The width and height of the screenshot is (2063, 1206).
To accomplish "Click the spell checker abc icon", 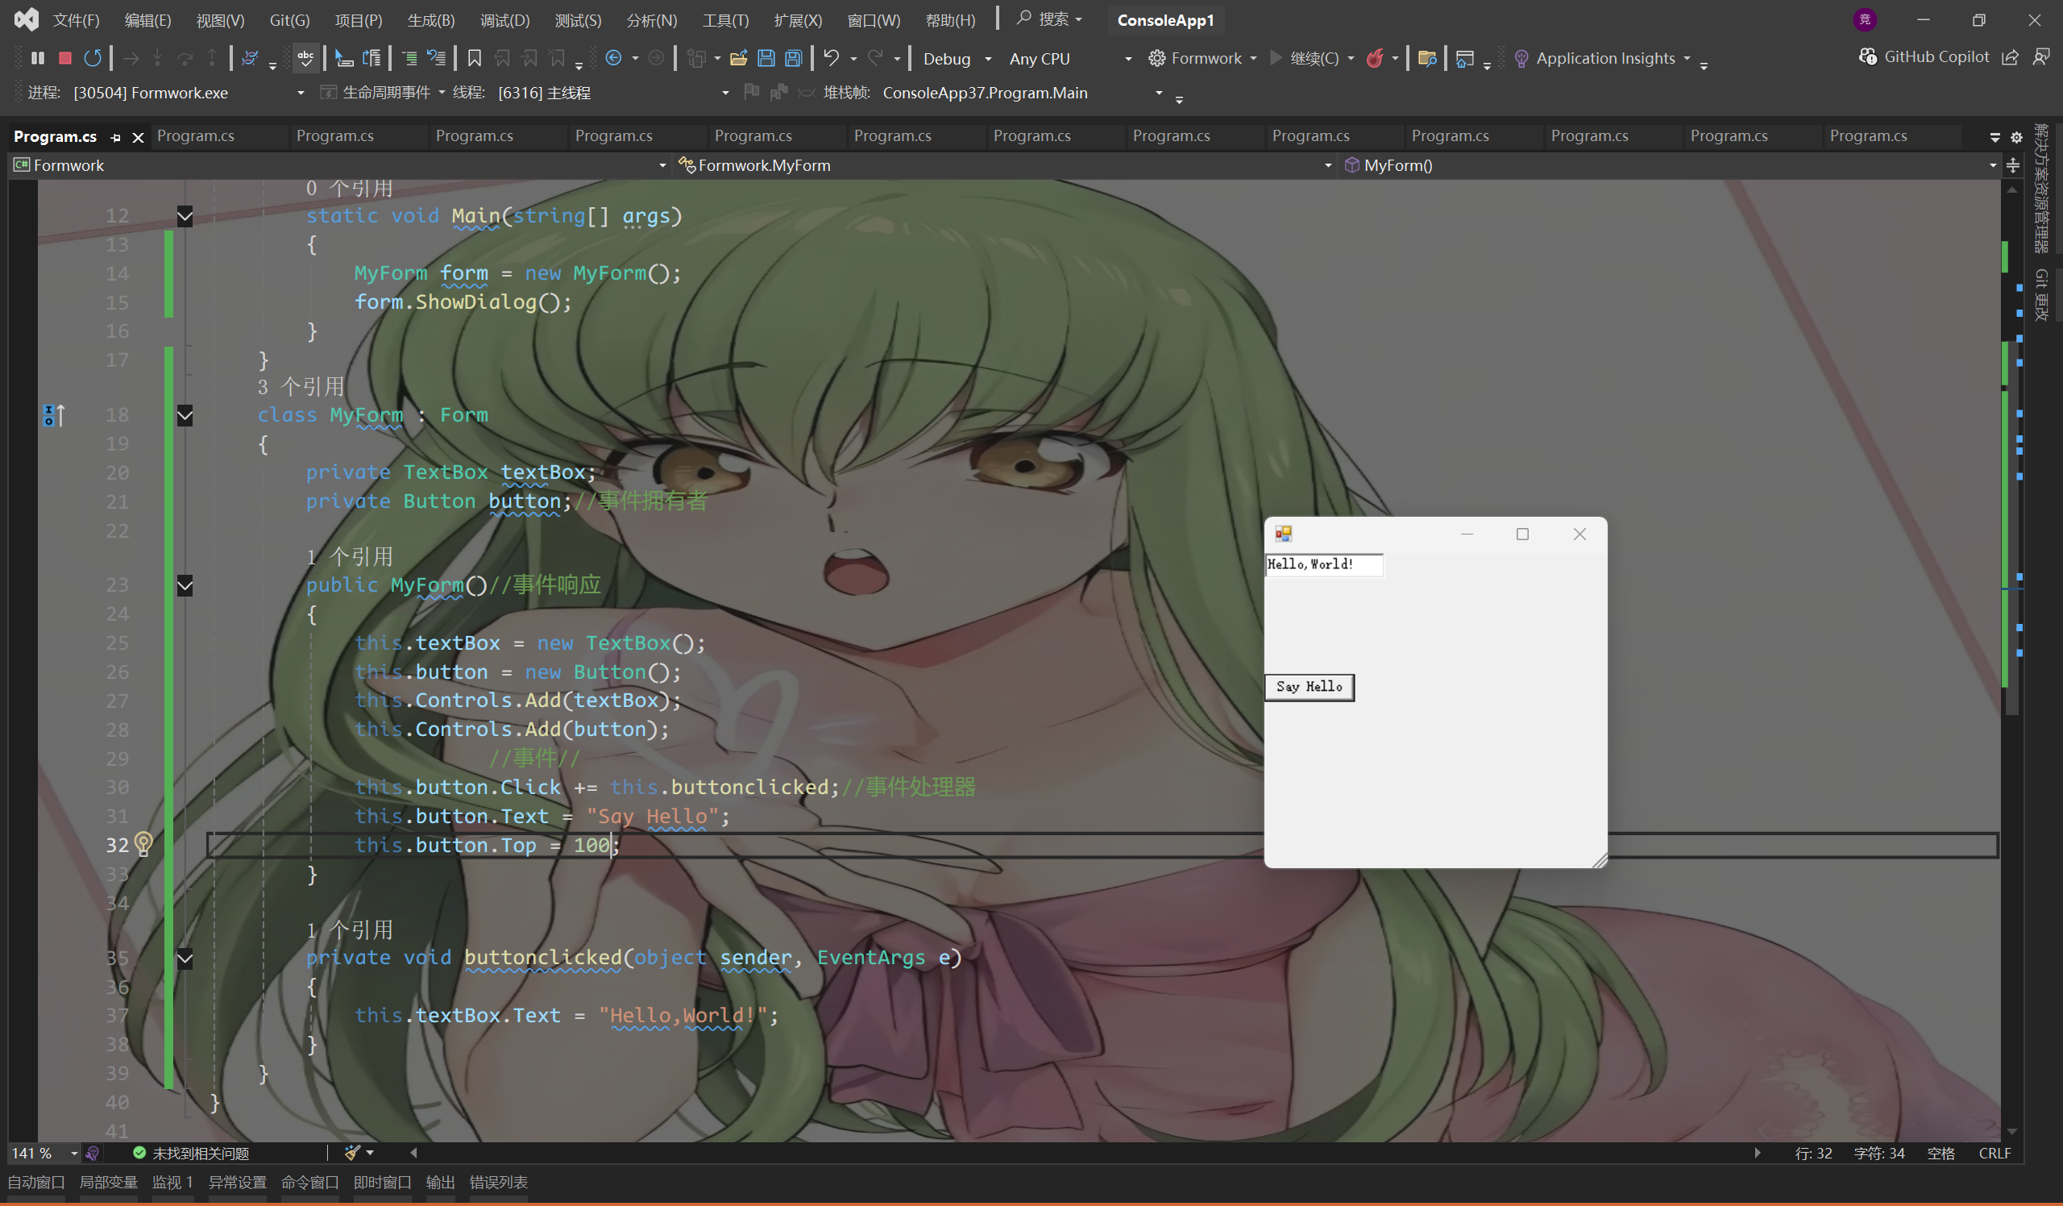I will point(305,58).
